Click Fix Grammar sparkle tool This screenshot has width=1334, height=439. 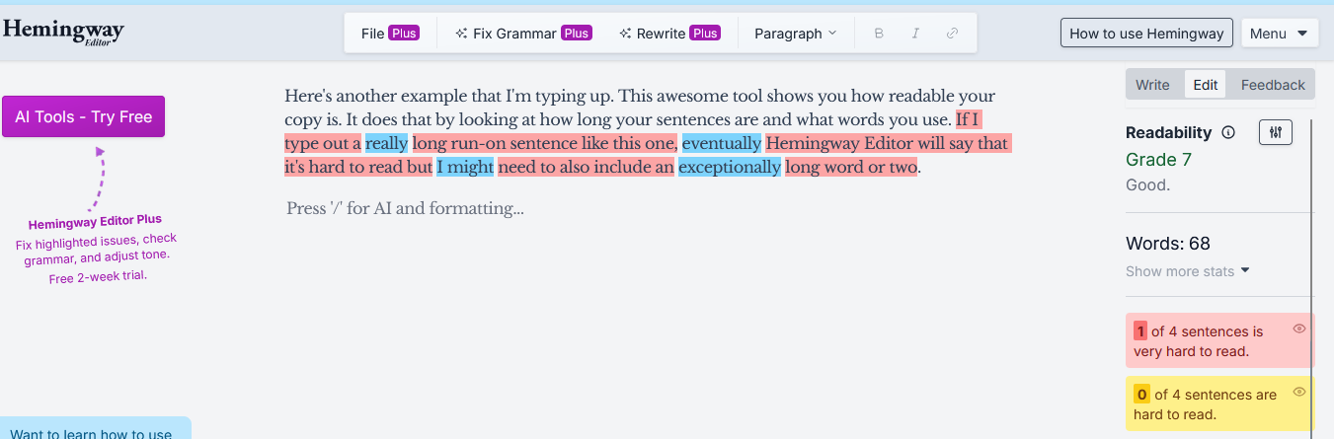click(x=521, y=34)
